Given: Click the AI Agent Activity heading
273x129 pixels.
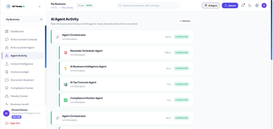Looking at the screenshot, I should tap(65, 19).
